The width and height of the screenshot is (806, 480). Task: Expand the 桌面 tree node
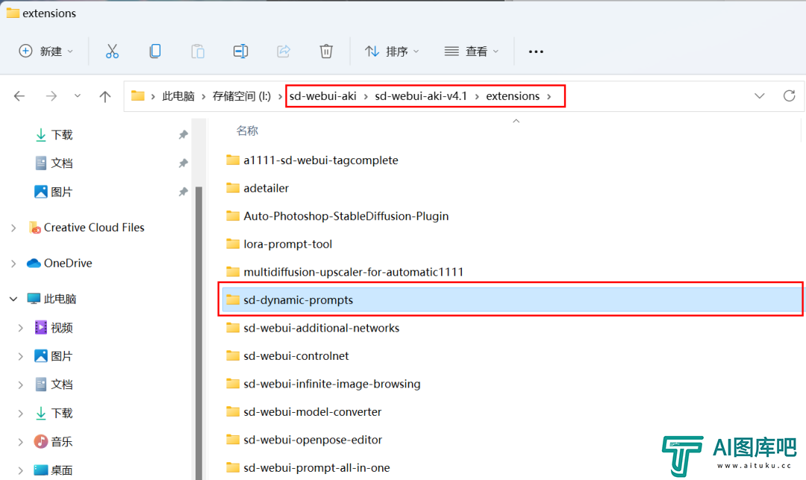pos(21,470)
